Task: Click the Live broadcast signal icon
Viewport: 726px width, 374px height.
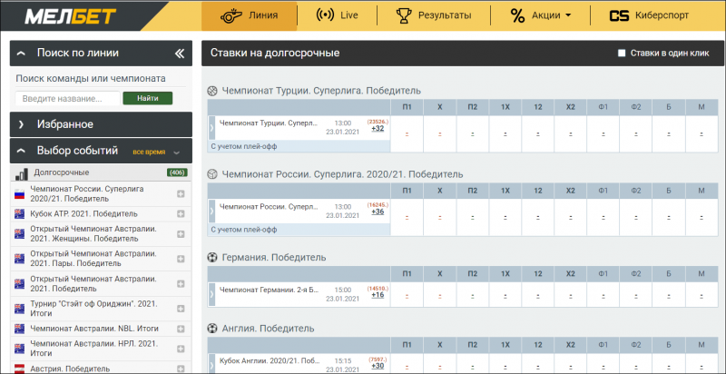Action: [x=325, y=15]
